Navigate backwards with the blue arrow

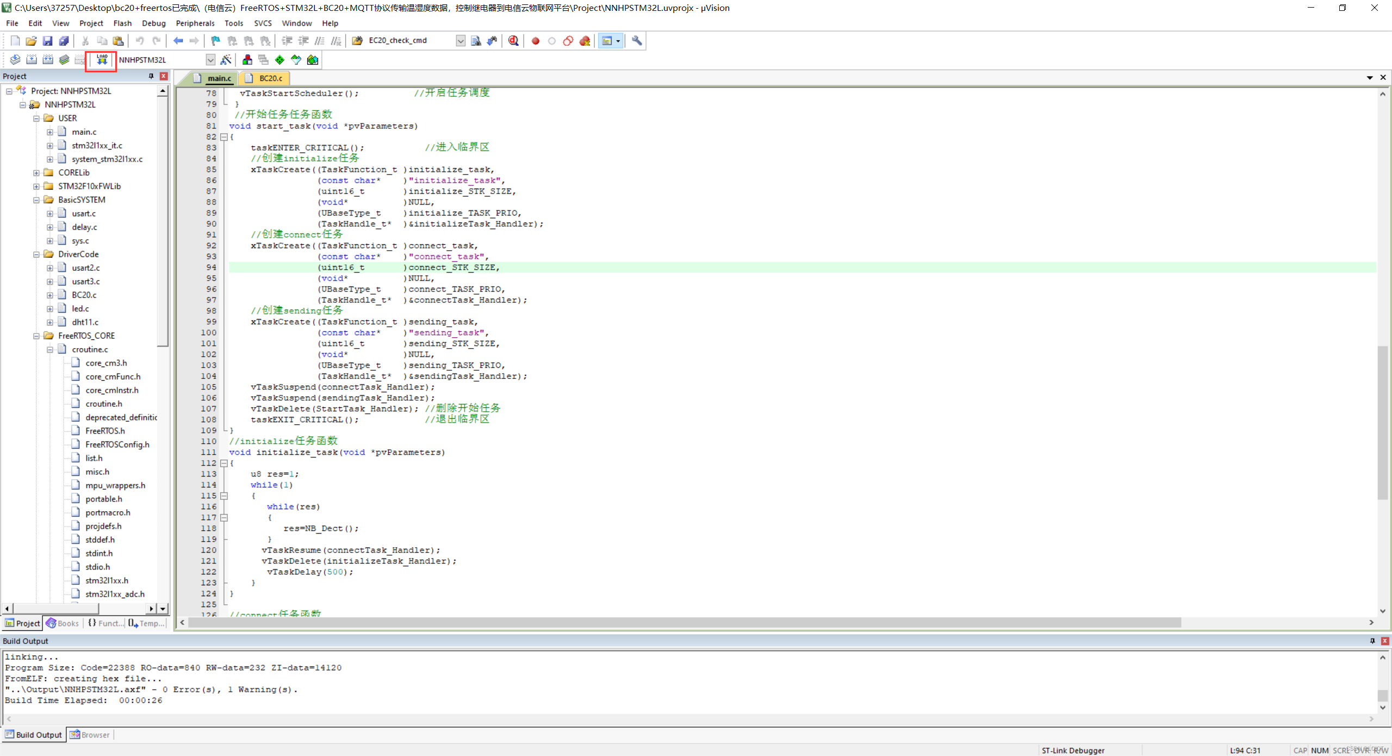point(178,41)
